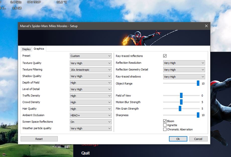The image size is (231, 157).
Task: Change the Shadow Quality setting
Action: 91,76
